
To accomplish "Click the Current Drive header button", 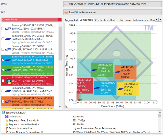I will point(29,20).
